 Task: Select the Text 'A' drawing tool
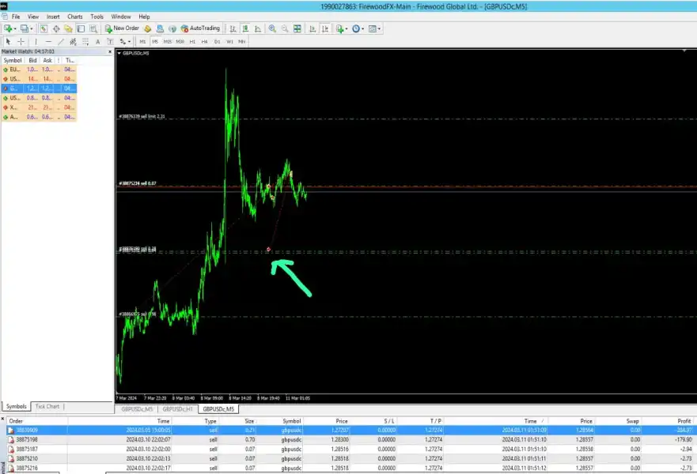98,41
